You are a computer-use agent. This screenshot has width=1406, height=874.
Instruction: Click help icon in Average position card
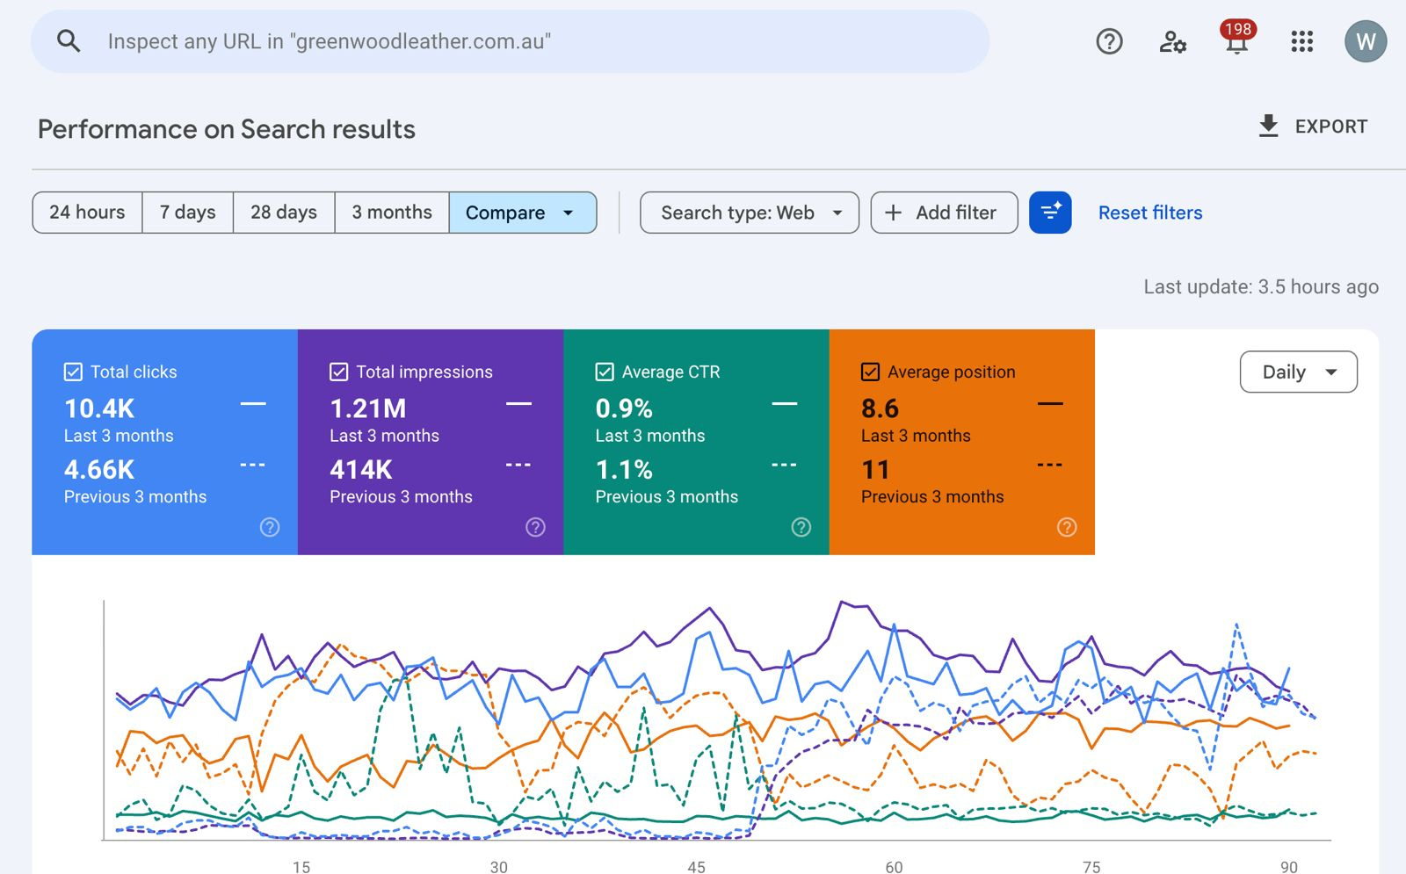[x=1067, y=527]
